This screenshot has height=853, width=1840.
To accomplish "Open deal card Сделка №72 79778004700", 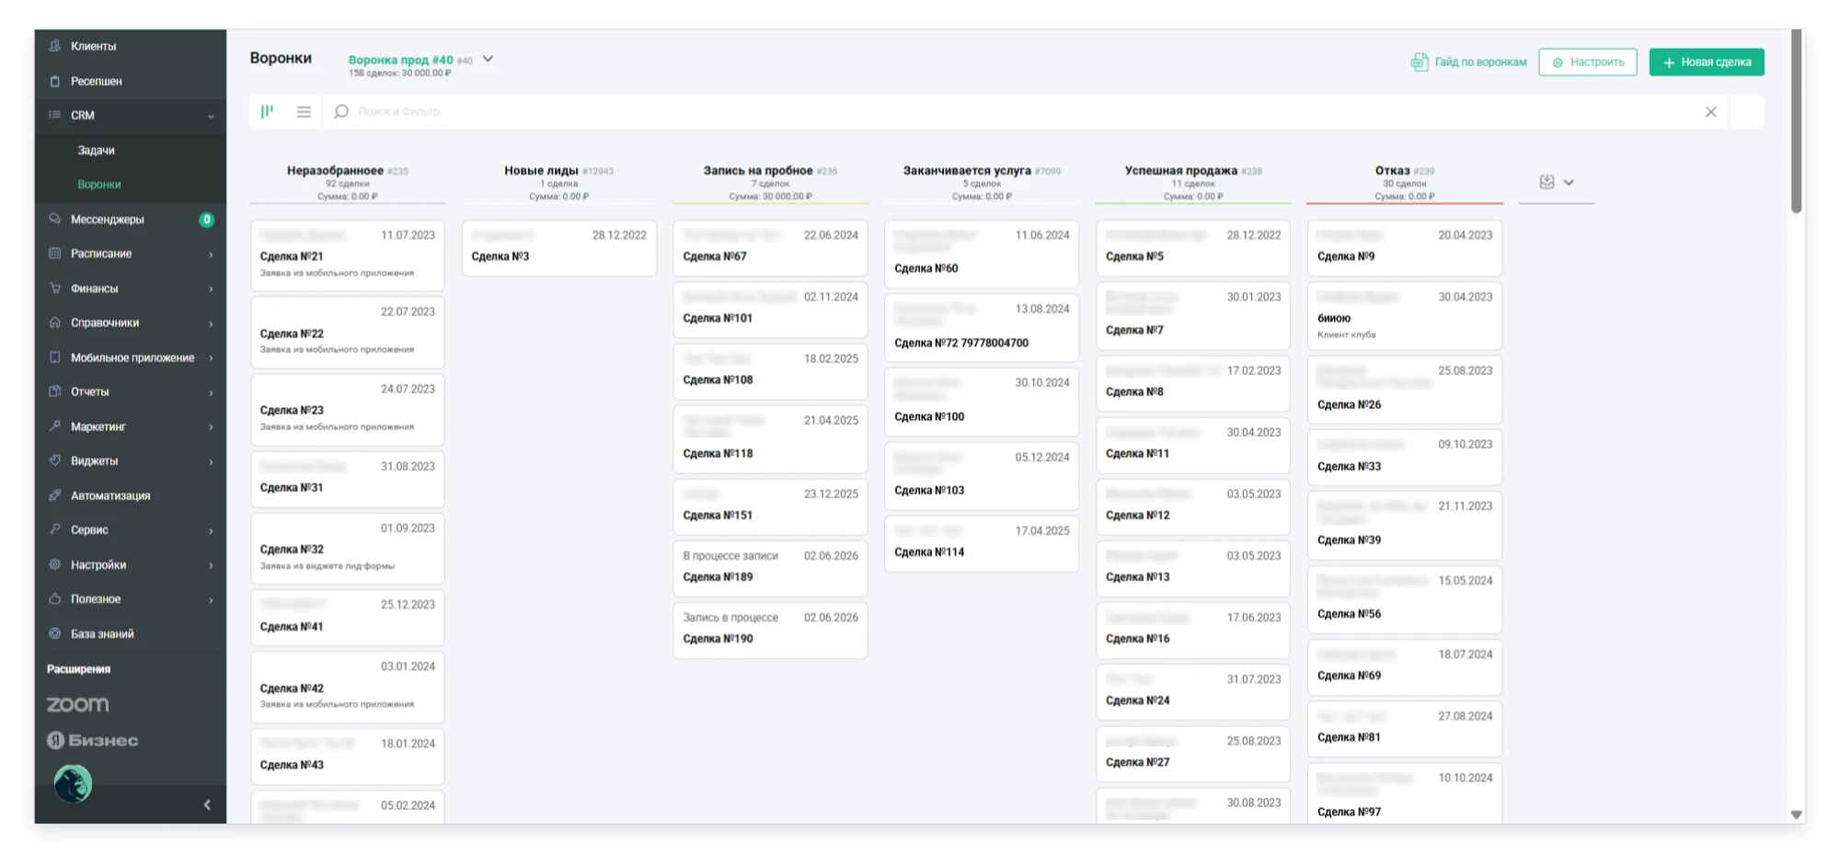I will tap(982, 327).
